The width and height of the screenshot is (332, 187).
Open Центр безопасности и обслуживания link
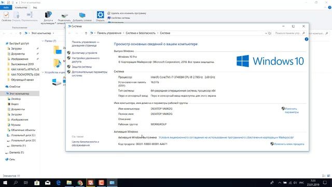[85, 143]
